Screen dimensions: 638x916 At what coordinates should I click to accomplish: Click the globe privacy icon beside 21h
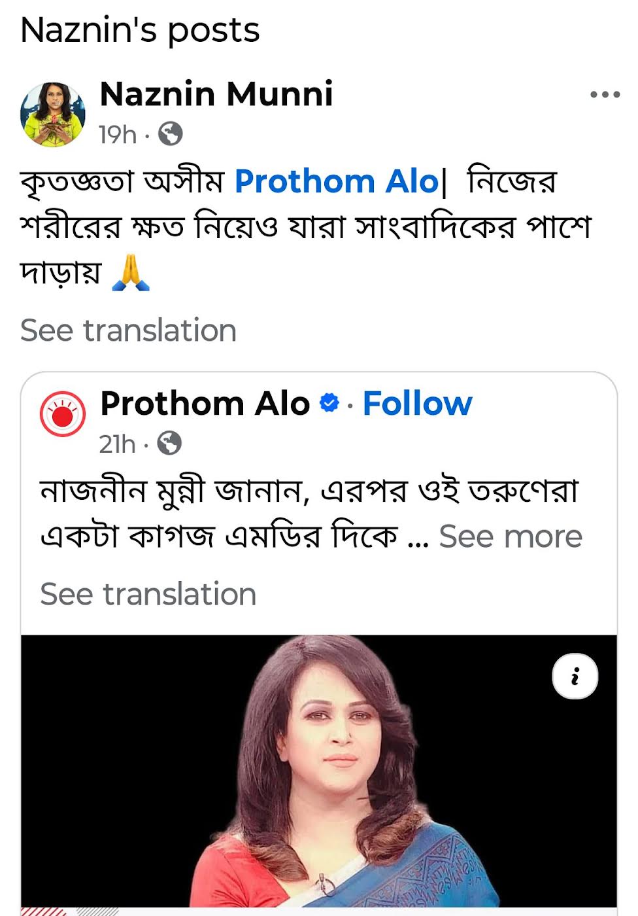click(x=169, y=444)
